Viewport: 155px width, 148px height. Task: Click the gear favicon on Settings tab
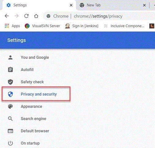click(9, 5)
